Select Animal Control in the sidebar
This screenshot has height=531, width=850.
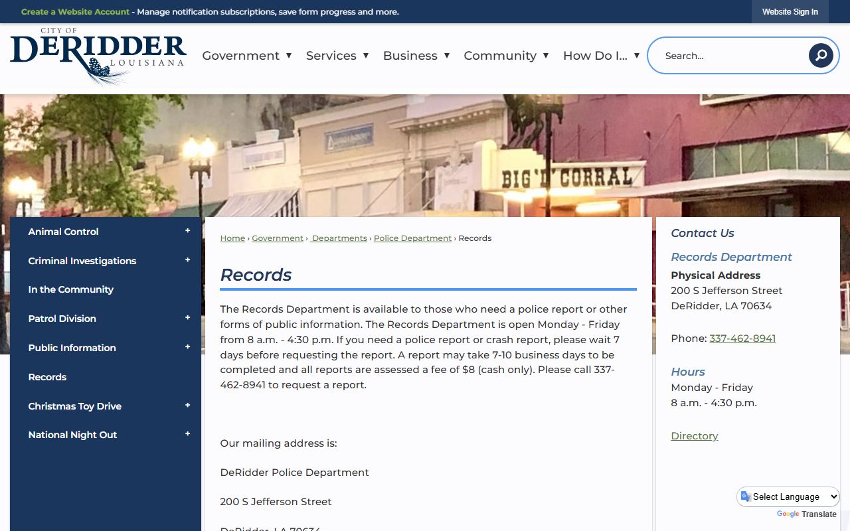click(63, 232)
